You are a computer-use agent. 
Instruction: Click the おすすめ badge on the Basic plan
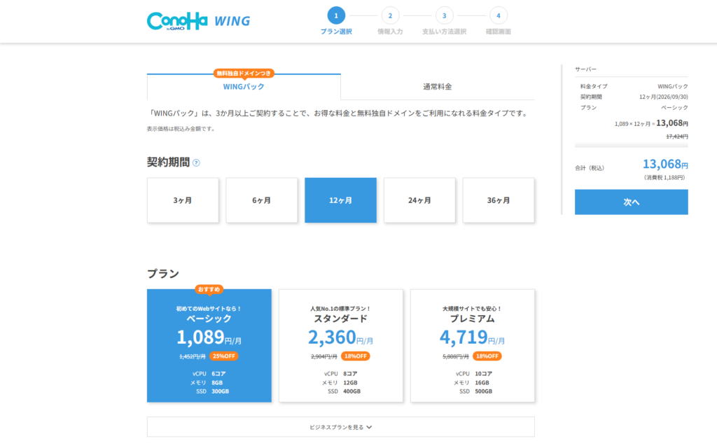(x=209, y=288)
